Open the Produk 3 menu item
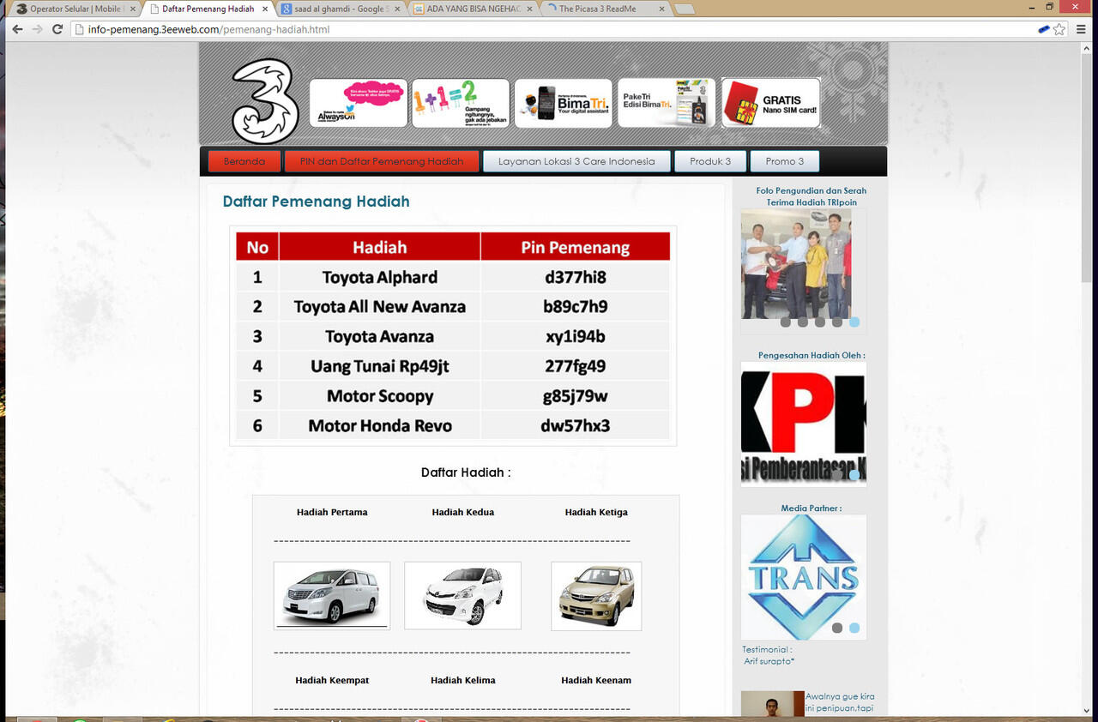 710,161
